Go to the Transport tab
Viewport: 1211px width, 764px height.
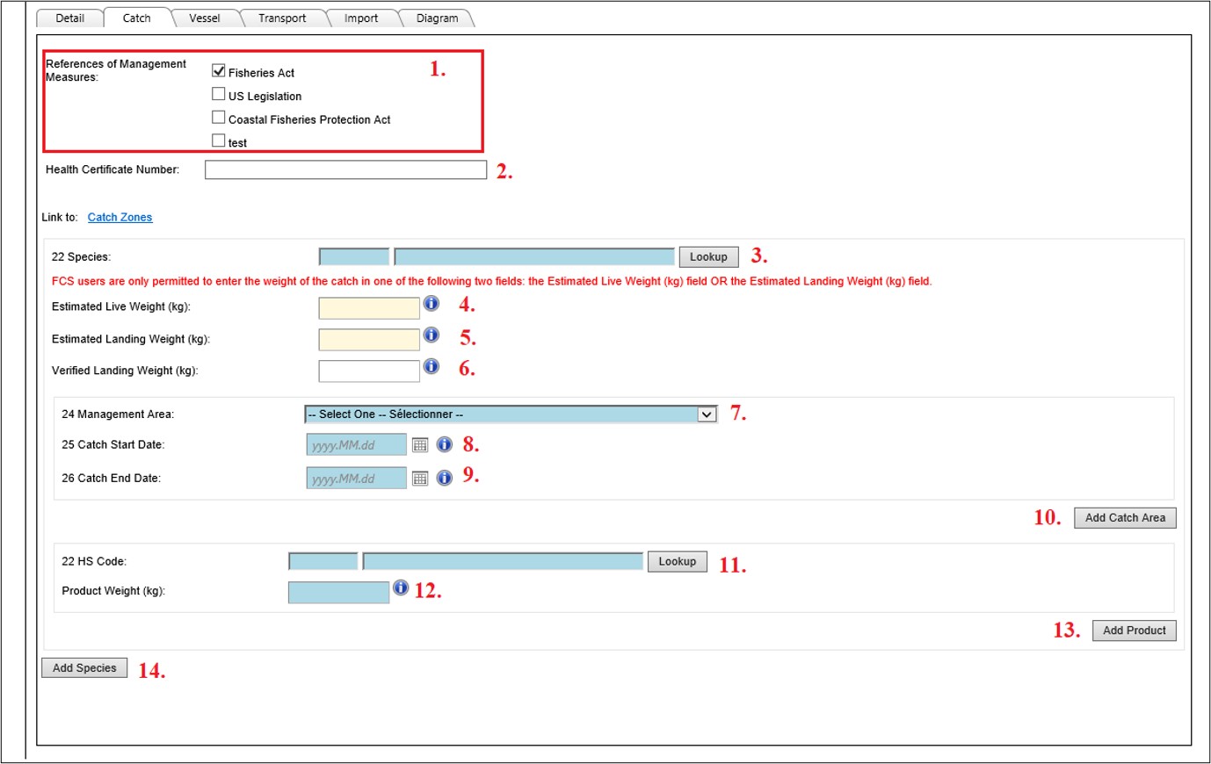(x=282, y=18)
